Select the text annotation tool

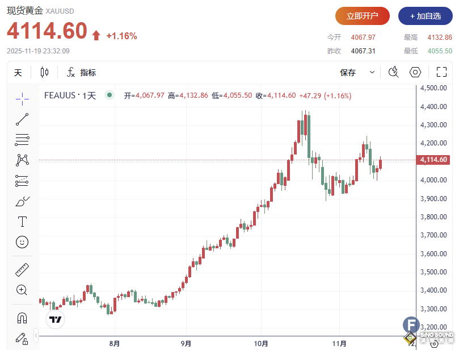[x=22, y=222]
